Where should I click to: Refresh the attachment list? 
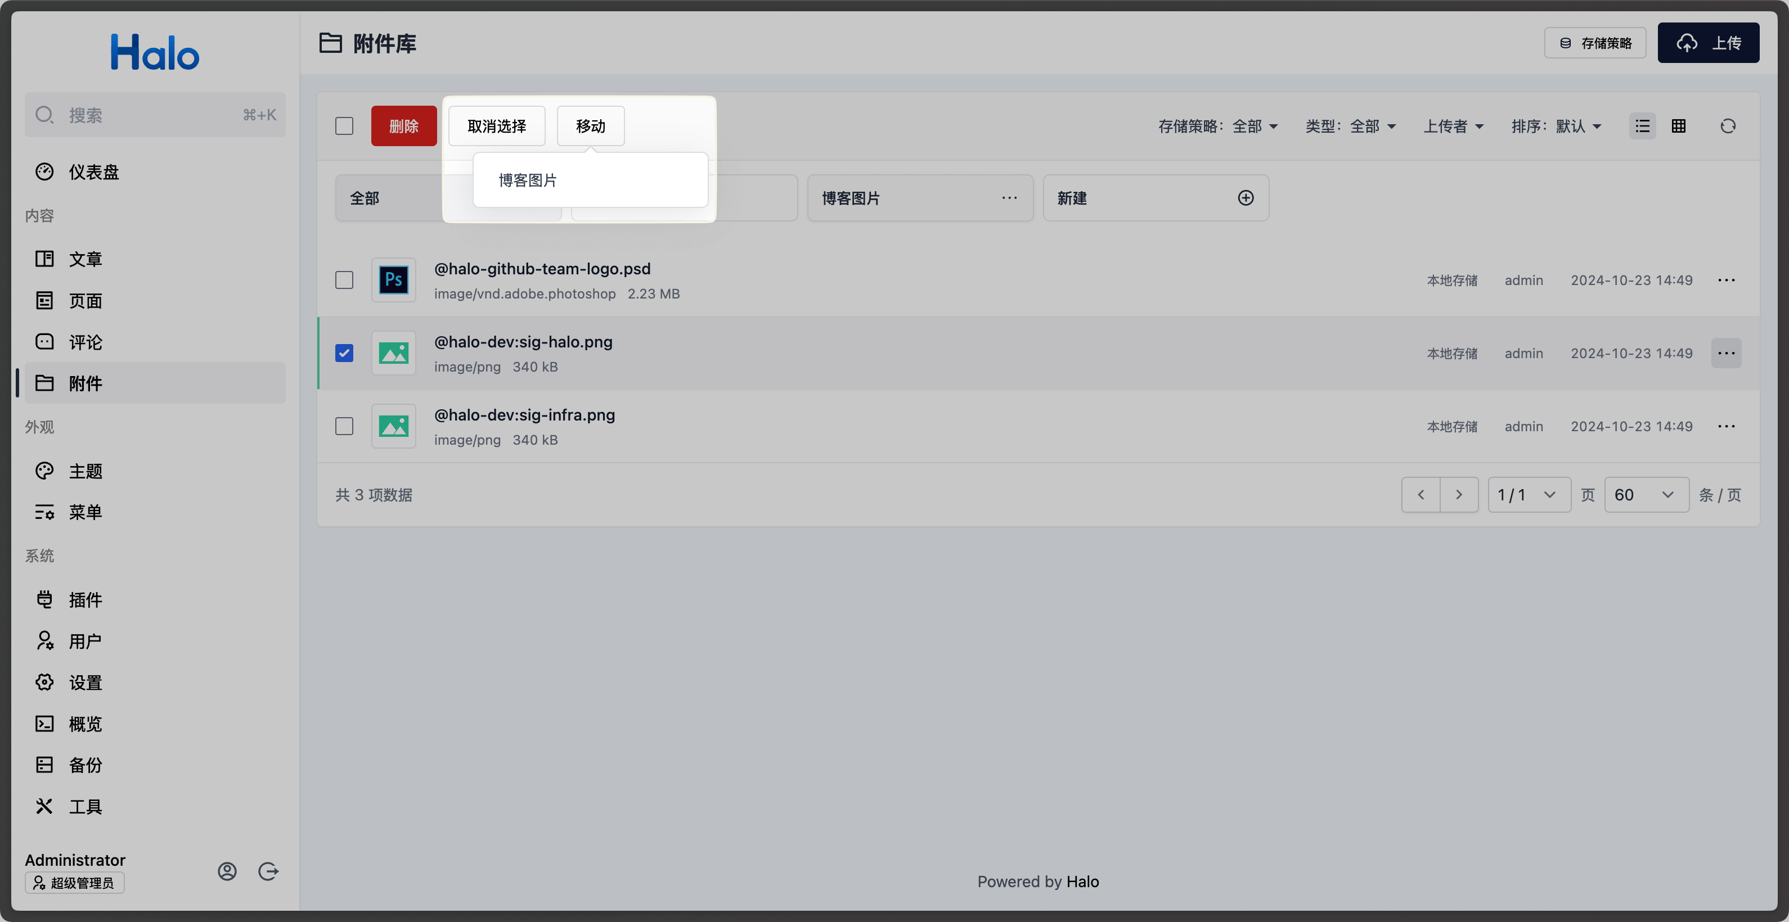pos(1729,125)
